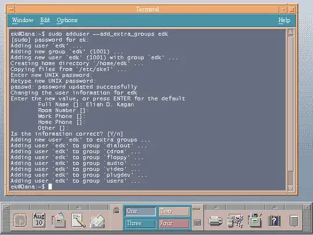
Task: Maximize the Terminal window
Action: tap(292, 9)
